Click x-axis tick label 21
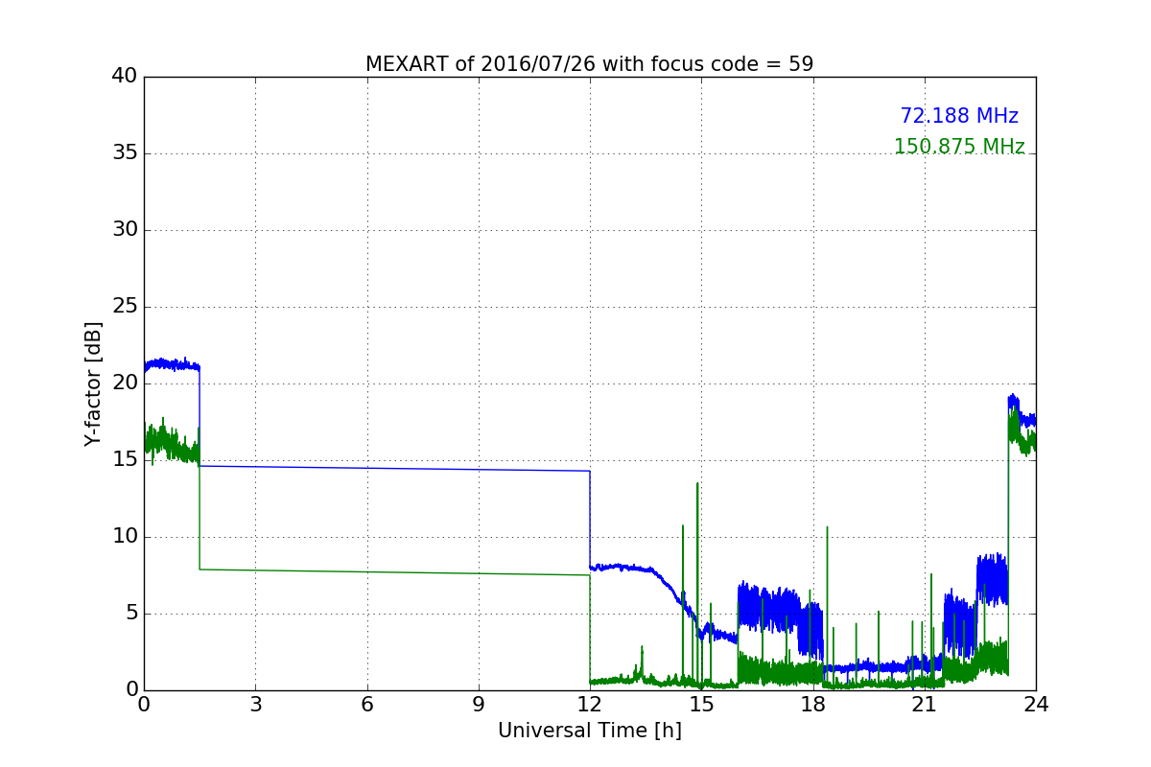This screenshot has height=767, width=1151. tap(924, 705)
